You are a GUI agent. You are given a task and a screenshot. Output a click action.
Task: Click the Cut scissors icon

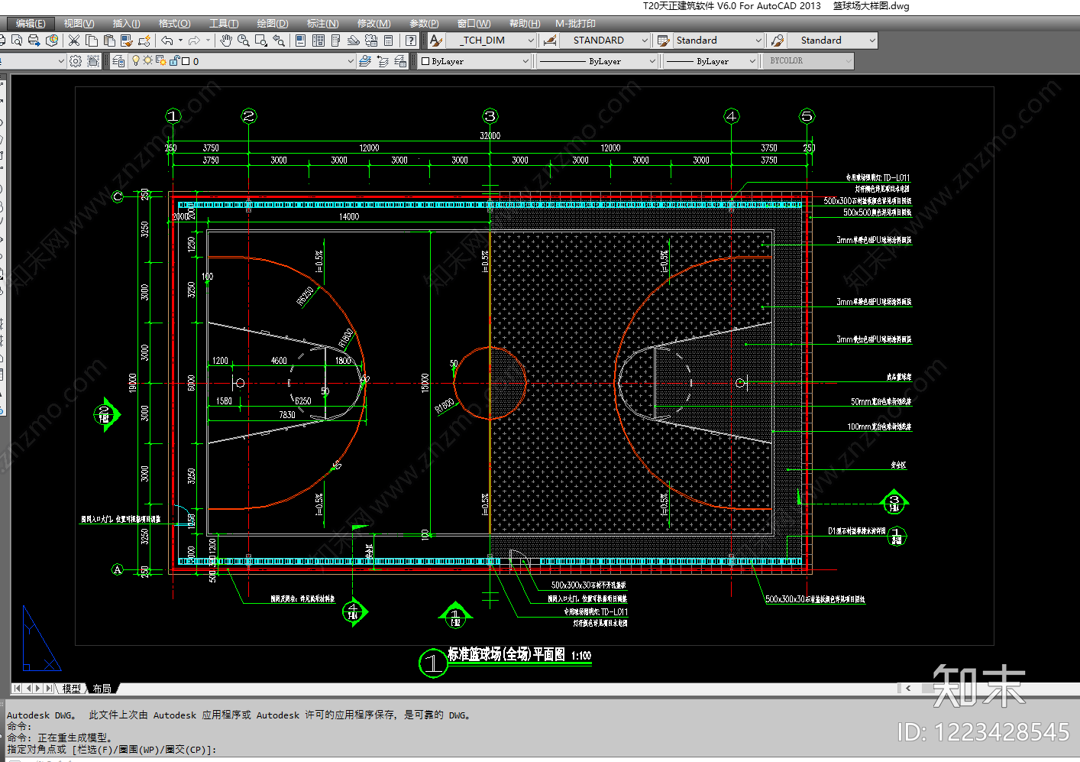tap(73, 40)
